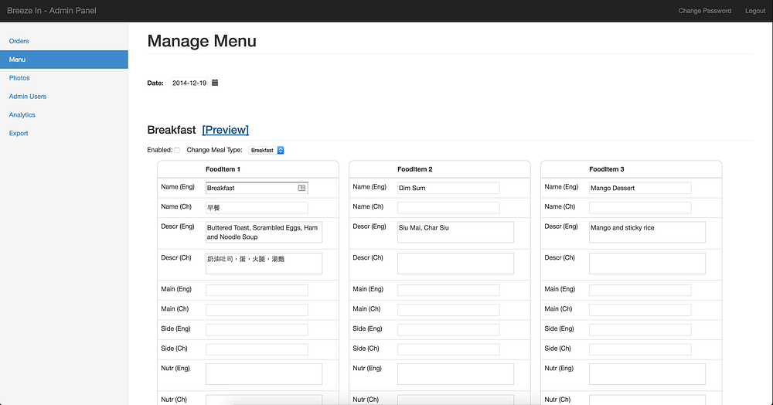Open Export in the sidebar
The width and height of the screenshot is (773, 405).
[19, 134]
